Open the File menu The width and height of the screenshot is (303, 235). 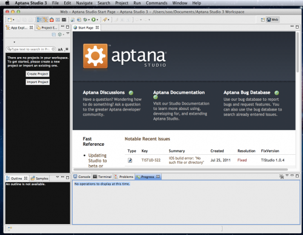(x=55, y=3)
